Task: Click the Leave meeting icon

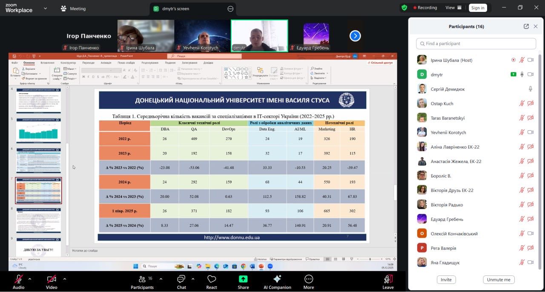Action: [x=388, y=279]
